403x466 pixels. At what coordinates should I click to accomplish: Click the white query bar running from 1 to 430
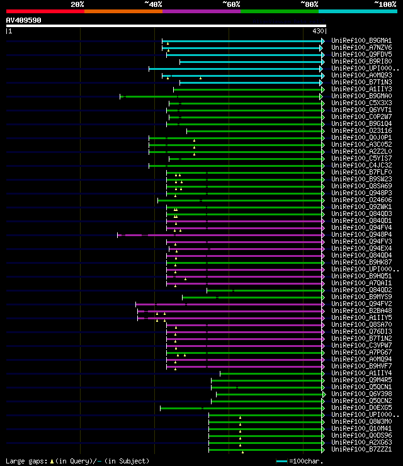[x=166, y=26]
